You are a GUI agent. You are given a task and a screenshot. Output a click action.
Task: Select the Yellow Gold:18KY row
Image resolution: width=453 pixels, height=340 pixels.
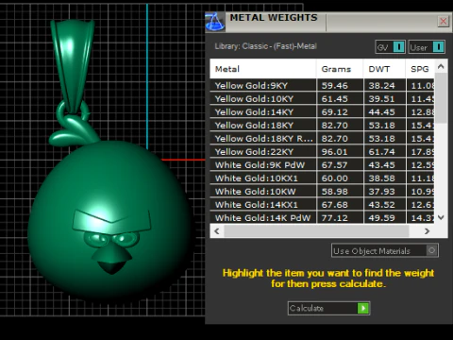[322, 126]
